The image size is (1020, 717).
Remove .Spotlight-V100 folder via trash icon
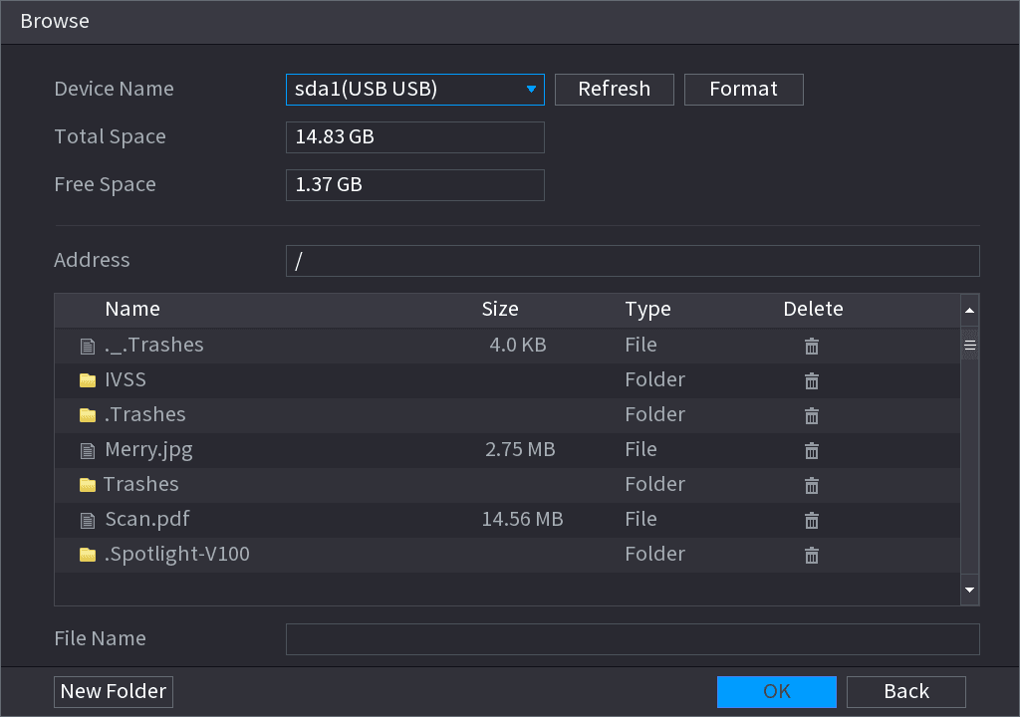(x=811, y=555)
